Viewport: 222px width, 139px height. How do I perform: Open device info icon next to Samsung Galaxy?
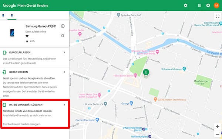pos(63,26)
